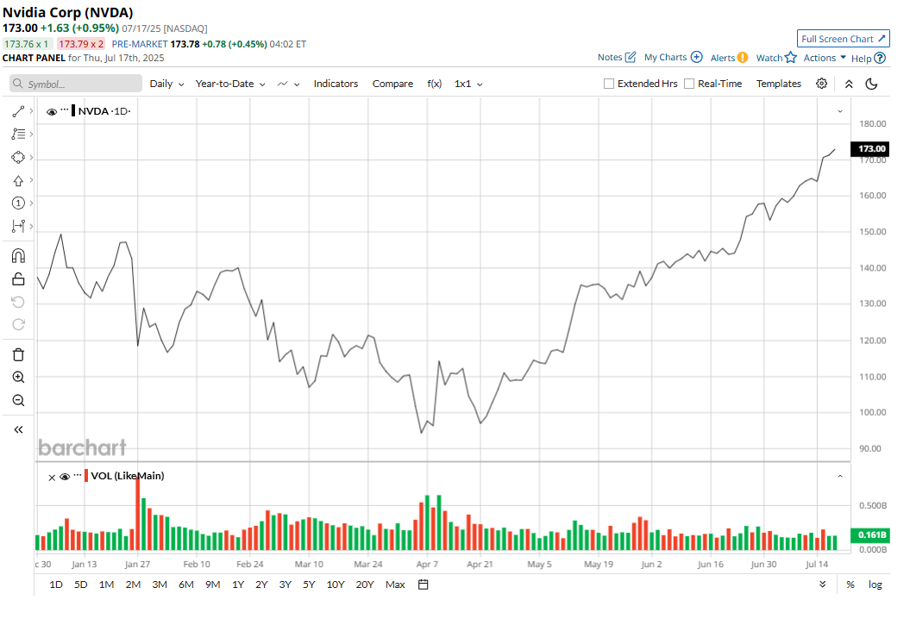Zoom out of the chart

[x=18, y=400]
